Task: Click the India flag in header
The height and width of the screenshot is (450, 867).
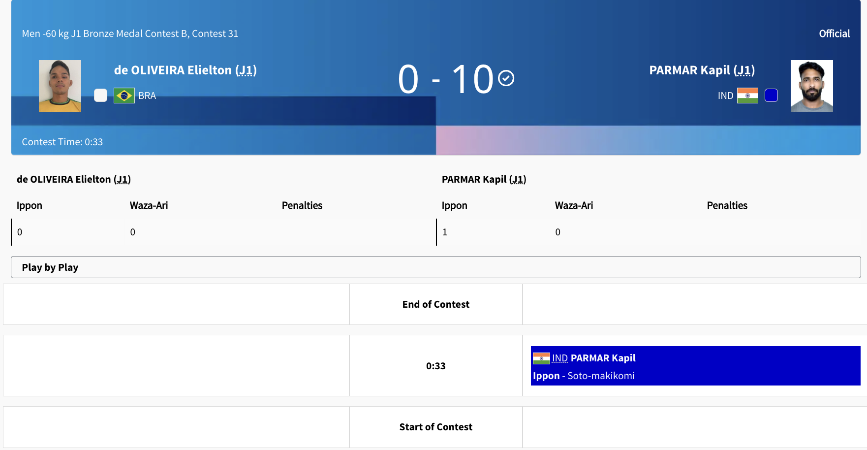Action: tap(747, 96)
